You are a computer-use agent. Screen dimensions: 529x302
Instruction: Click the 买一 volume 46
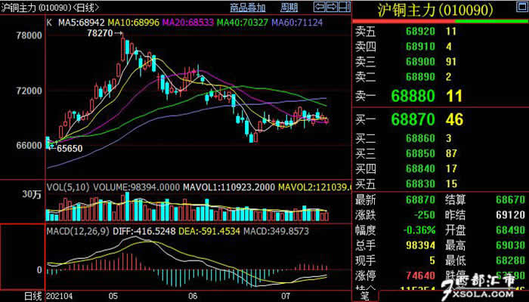click(454, 119)
